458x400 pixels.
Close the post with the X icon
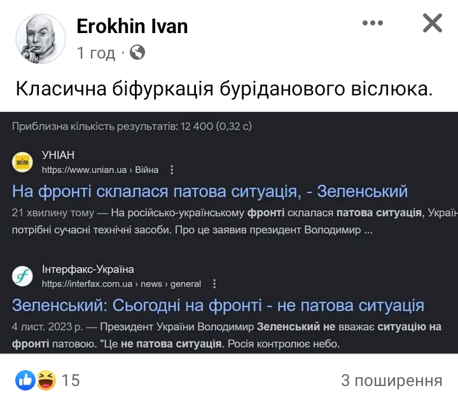[x=433, y=24]
